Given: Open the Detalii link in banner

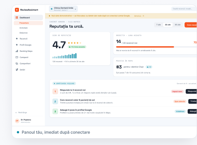Looking at the screenshot, I should click(138, 16).
